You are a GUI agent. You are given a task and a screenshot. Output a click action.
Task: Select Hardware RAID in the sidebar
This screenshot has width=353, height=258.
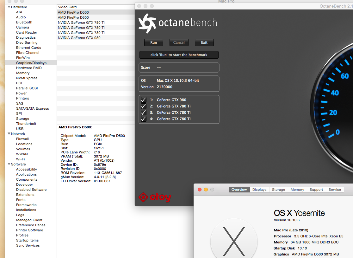point(29,68)
